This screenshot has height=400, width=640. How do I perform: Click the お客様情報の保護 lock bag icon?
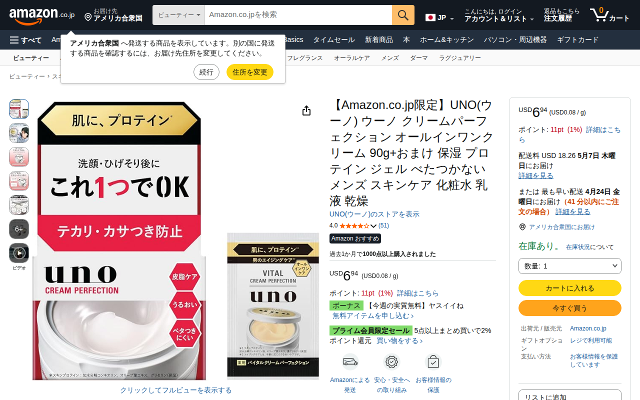pos(433,361)
